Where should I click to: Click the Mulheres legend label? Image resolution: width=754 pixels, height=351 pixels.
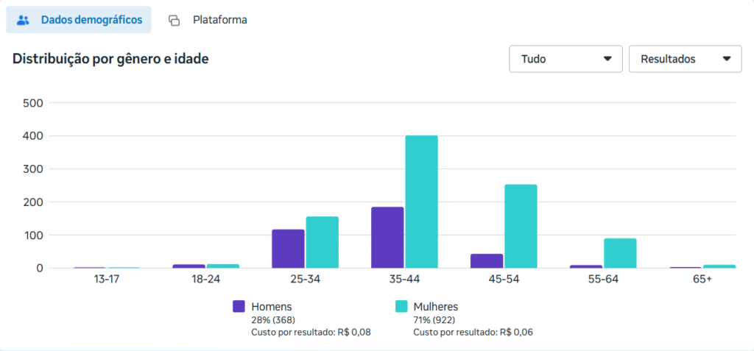tap(436, 306)
